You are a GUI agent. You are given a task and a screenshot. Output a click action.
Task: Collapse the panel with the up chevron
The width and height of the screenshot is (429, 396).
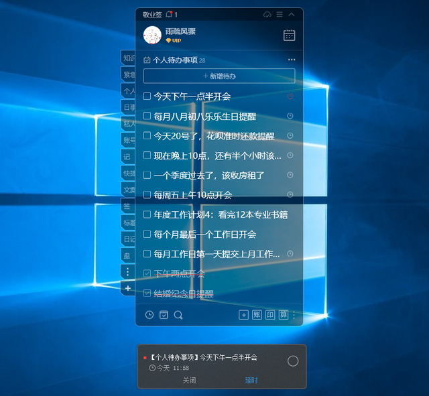click(292, 14)
